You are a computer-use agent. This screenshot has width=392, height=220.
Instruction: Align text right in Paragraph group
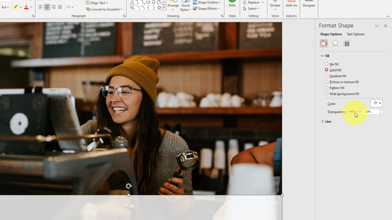pos(54,7)
